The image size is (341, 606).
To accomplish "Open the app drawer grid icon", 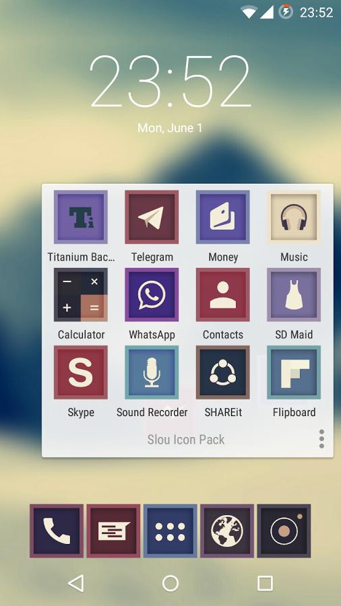I will coord(170,531).
